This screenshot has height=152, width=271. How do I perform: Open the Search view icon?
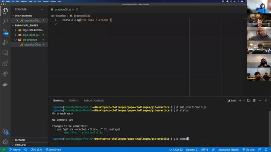(x=5, y=21)
